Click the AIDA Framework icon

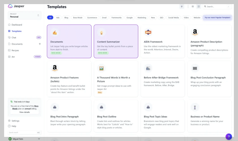pos(148,32)
